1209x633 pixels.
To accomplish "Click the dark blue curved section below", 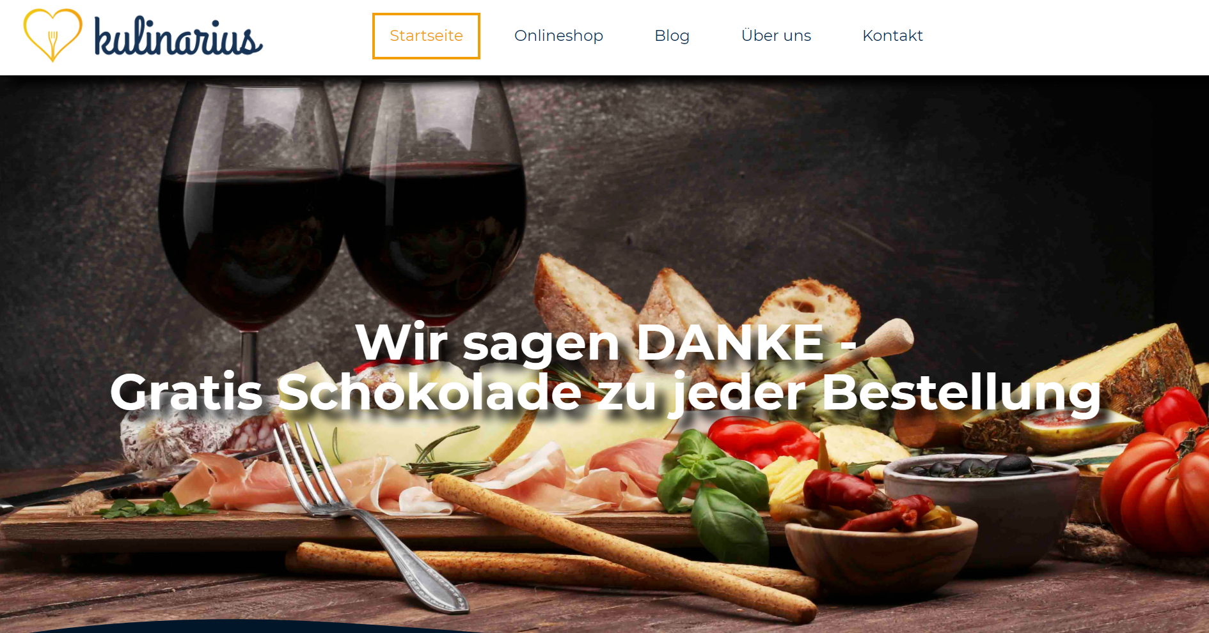I will (x=256, y=627).
